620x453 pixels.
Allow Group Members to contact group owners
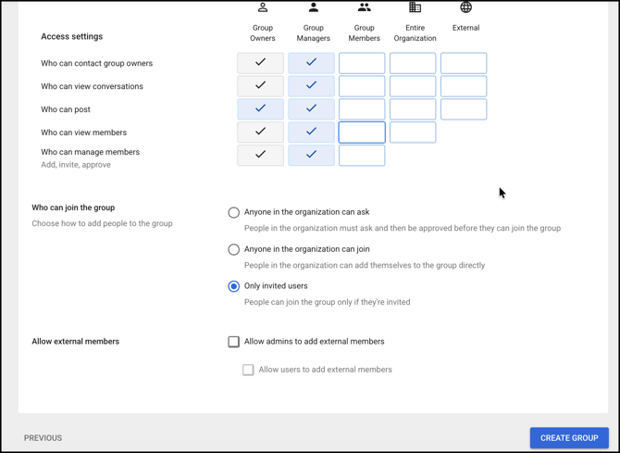coord(362,63)
